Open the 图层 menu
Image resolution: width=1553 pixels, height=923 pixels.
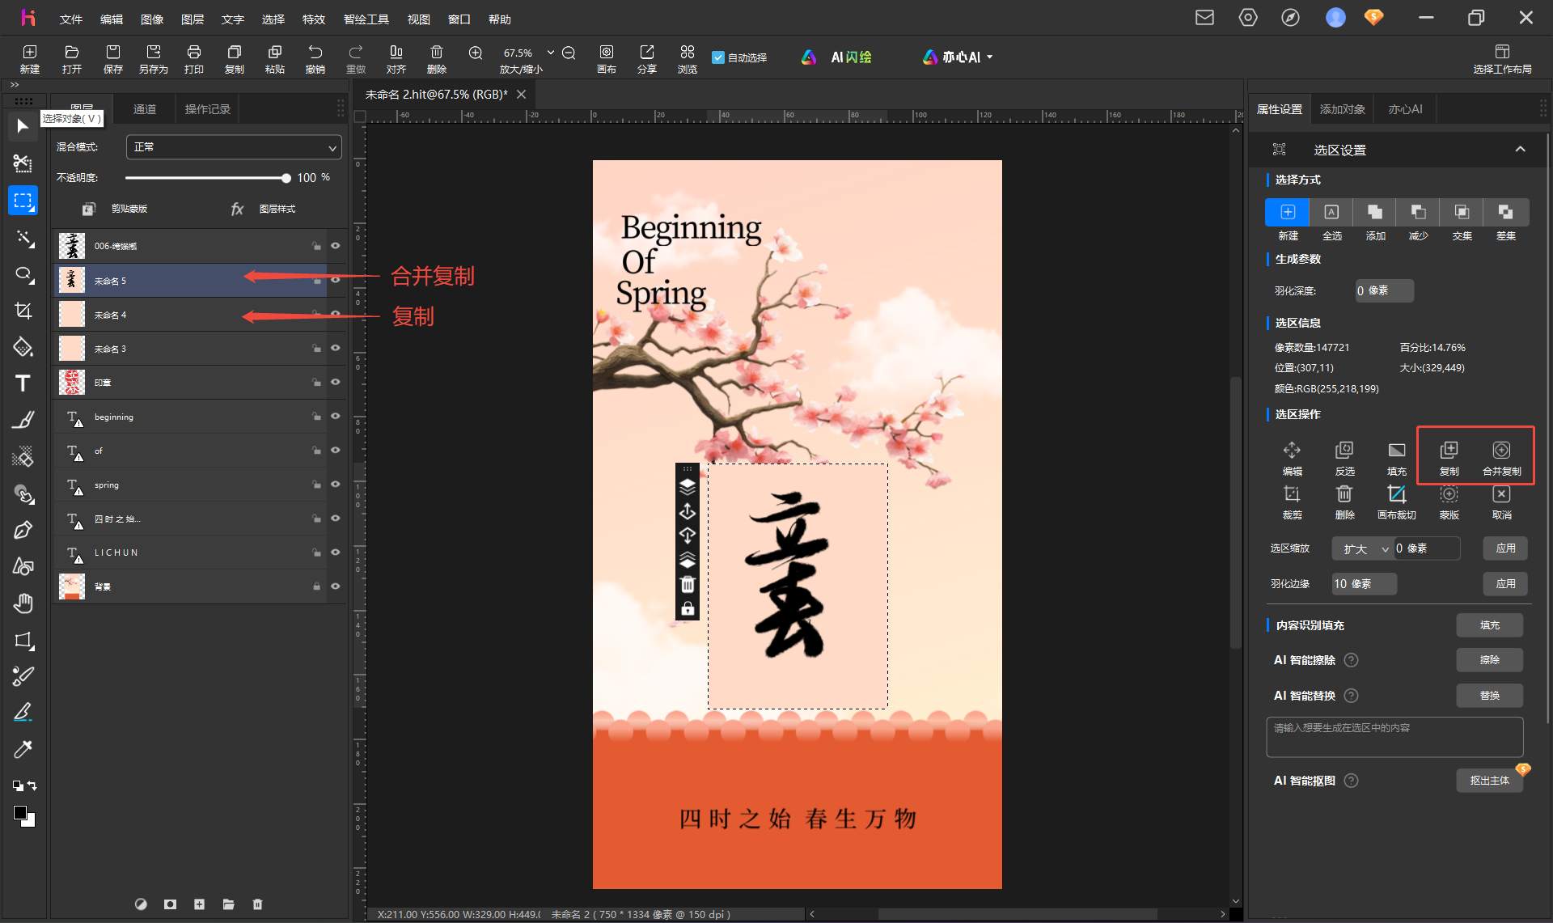(193, 19)
